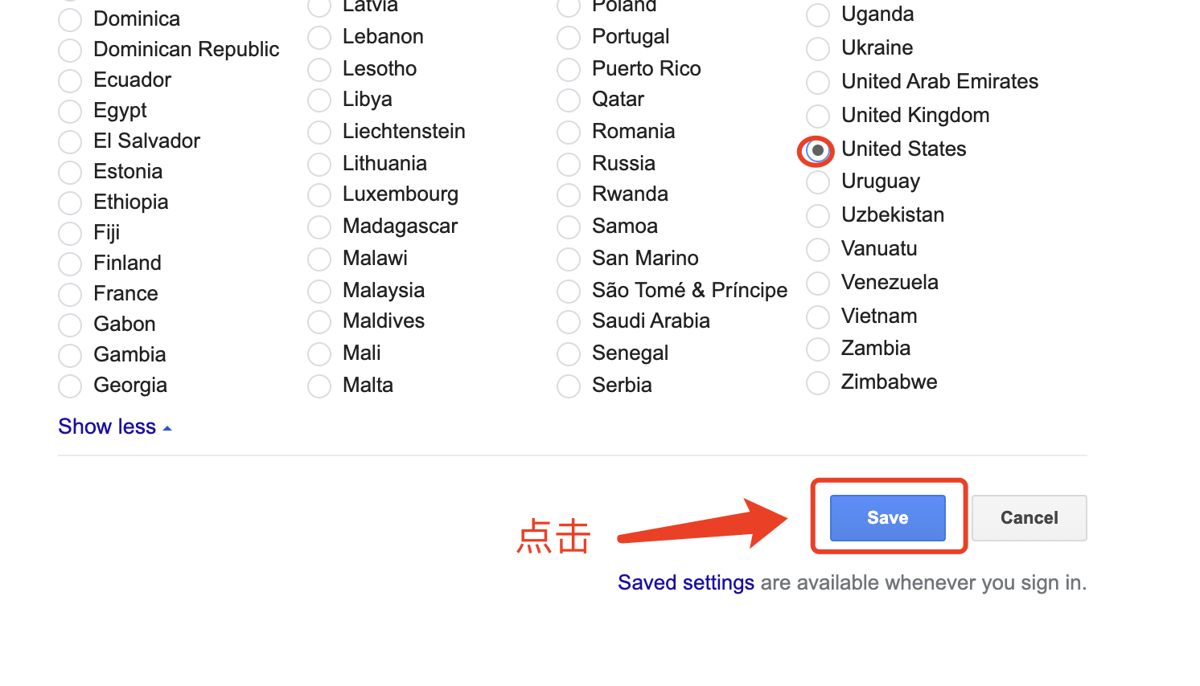The image size is (1200, 686).
Task: Pick Malaysia as region
Action: coord(318,291)
